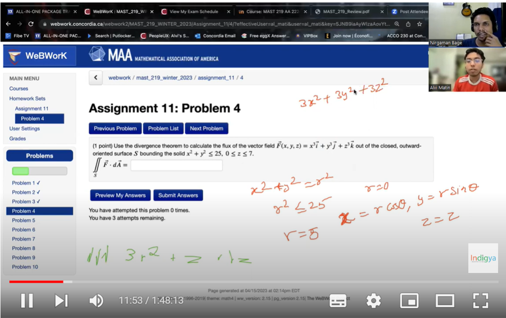Click the flux integral answer field
This screenshot has height=318, width=506.
[x=177, y=165]
